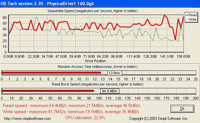Click the 22.3GB drive position label
This screenshot has width=200, height=123.
coord(33,56)
